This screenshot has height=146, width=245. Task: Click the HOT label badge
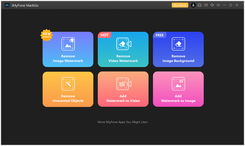click(104, 35)
